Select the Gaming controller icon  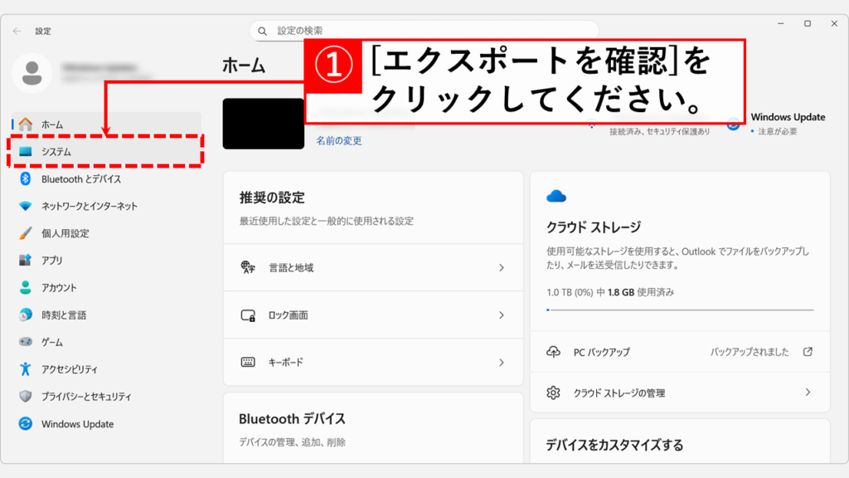click(x=26, y=342)
